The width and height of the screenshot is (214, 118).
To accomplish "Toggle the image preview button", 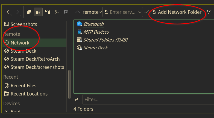I will pos(57,12).
